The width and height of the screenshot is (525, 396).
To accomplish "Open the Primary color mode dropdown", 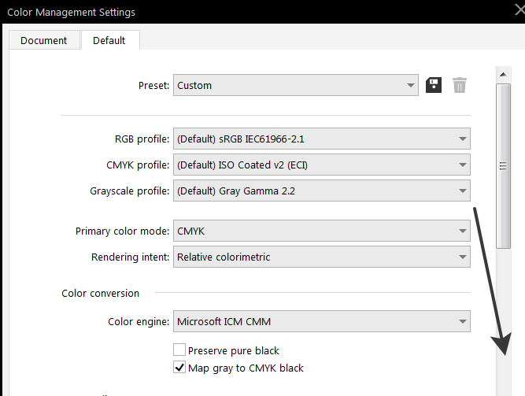I will click(x=322, y=231).
